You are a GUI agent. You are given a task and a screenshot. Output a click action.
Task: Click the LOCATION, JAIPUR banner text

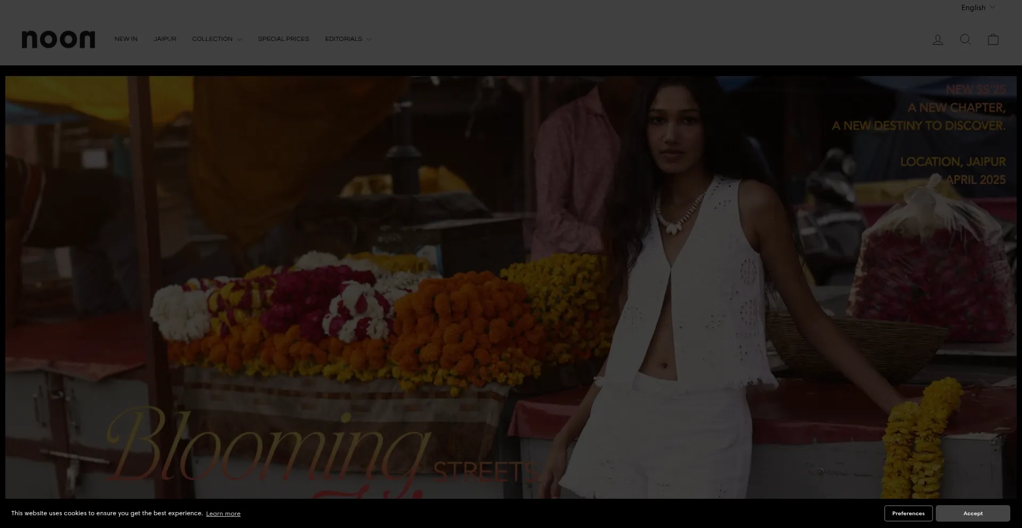click(x=952, y=162)
